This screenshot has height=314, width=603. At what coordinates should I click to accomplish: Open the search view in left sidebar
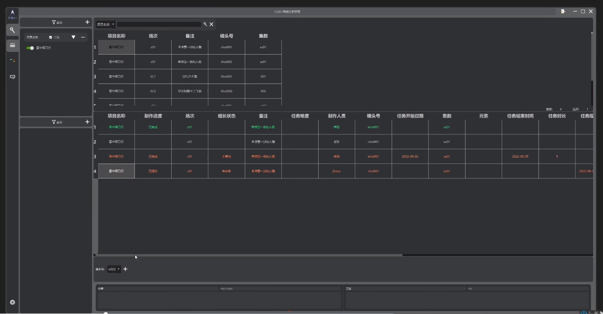tap(12, 30)
